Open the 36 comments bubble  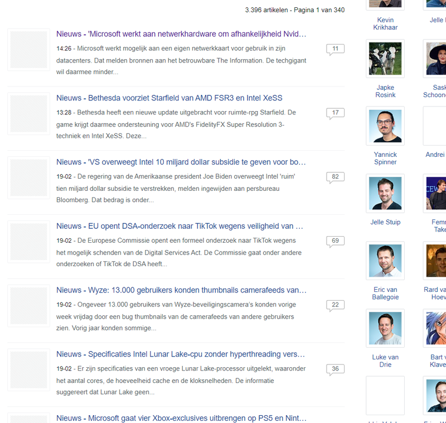[336, 369]
